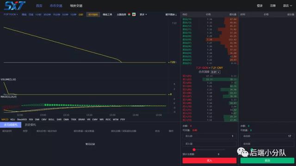The width and height of the screenshot is (296, 166).
Task: Click the MACD(12,26,9) indicator label
Action: click(8, 97)
